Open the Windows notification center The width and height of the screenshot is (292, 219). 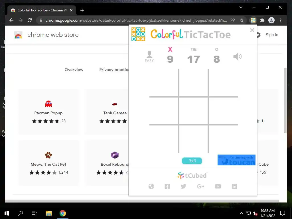click(x=283, y=213)
